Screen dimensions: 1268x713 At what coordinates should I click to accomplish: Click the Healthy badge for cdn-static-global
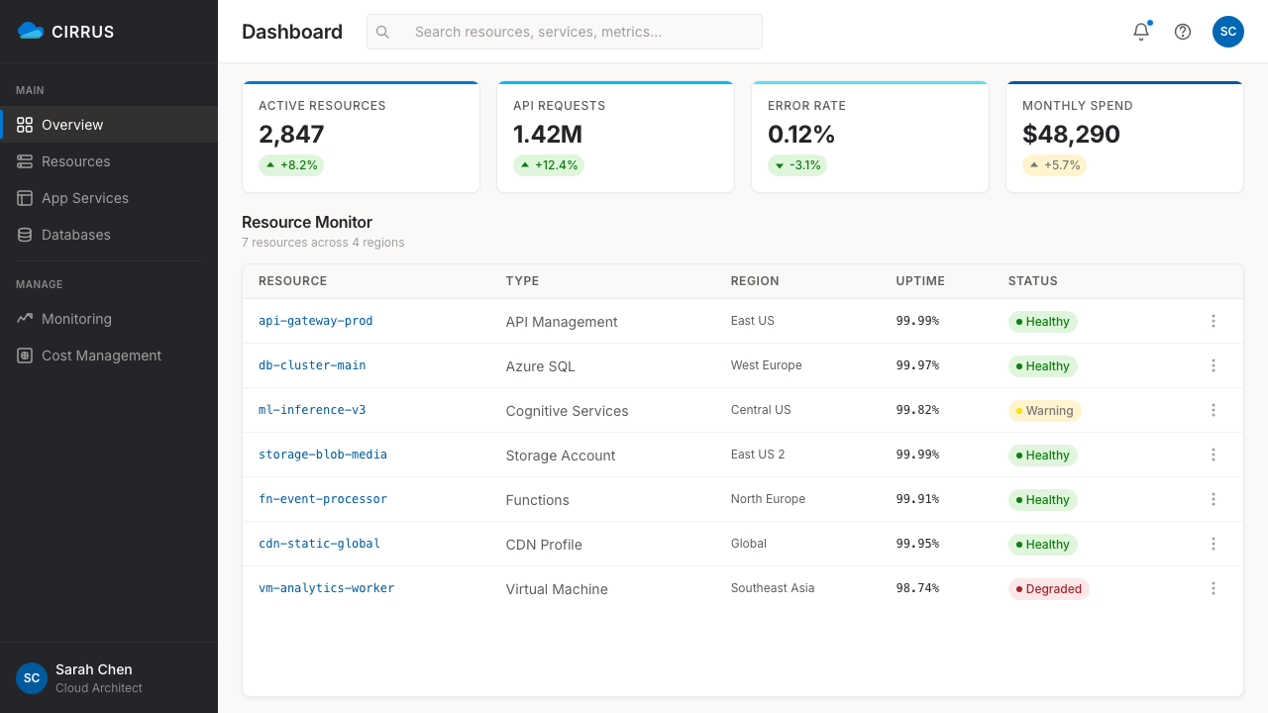[1043, 545]
